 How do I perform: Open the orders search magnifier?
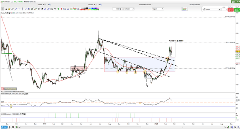[50, 5]
